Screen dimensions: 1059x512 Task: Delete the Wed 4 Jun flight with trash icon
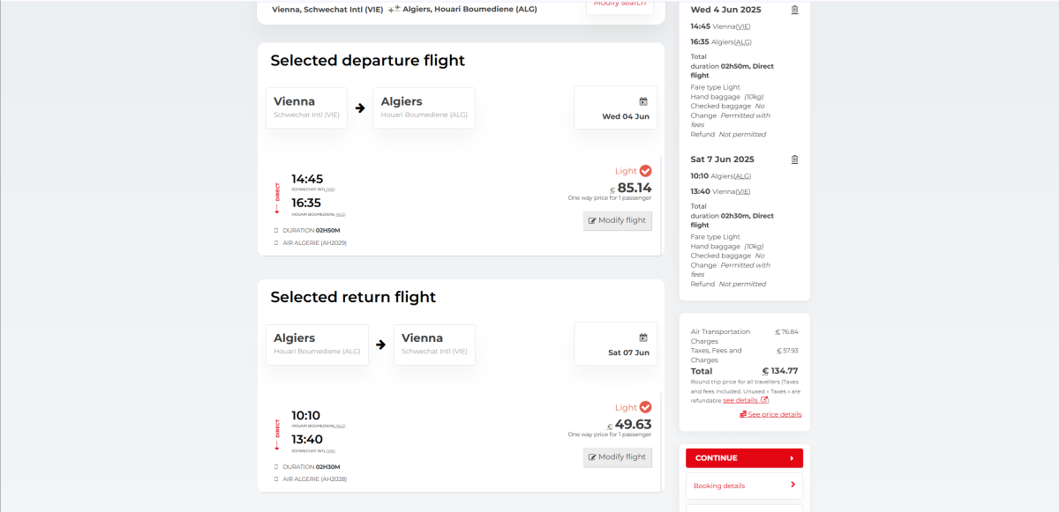[794, 10]
